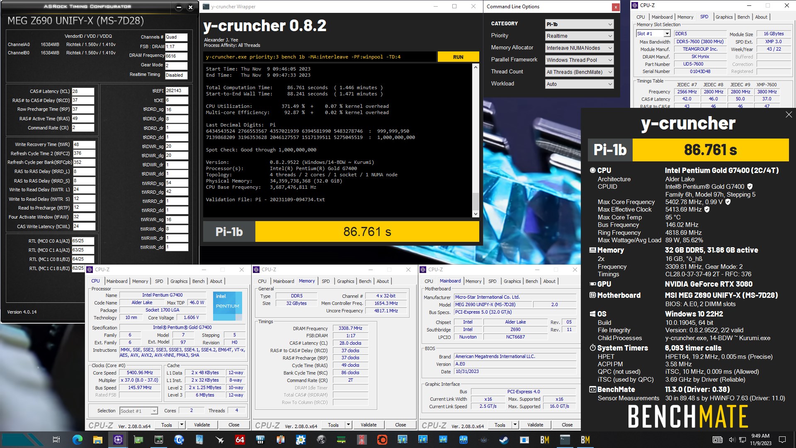Click the CAS# Latency (tCL) field
Viewport: 796px width, 448px height.
83,91
